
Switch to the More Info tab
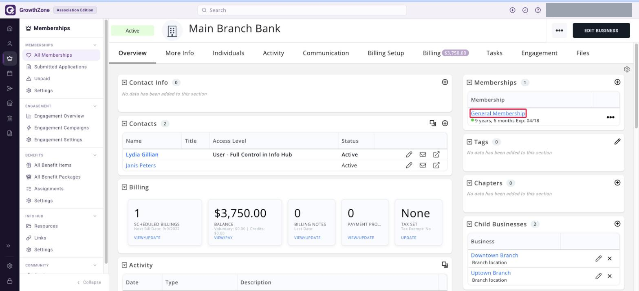(180, 53)
